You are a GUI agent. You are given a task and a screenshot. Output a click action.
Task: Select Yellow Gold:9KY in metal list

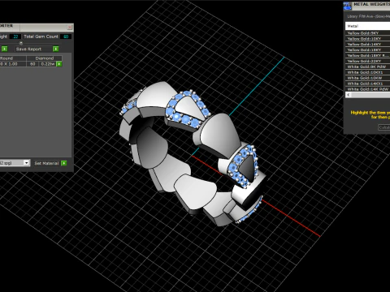click(x=368, y=33)
